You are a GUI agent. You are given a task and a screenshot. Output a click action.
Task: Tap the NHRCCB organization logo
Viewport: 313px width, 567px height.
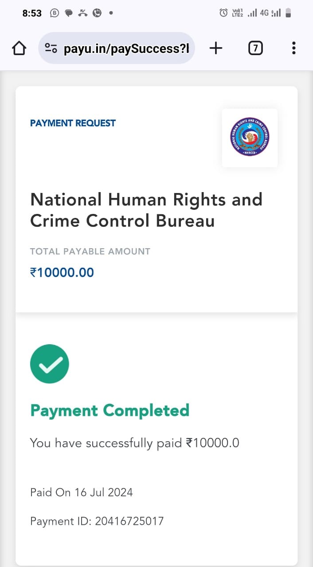tap(250, 137)
